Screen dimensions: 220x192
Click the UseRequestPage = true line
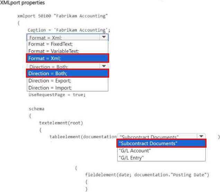click(57, 95)
